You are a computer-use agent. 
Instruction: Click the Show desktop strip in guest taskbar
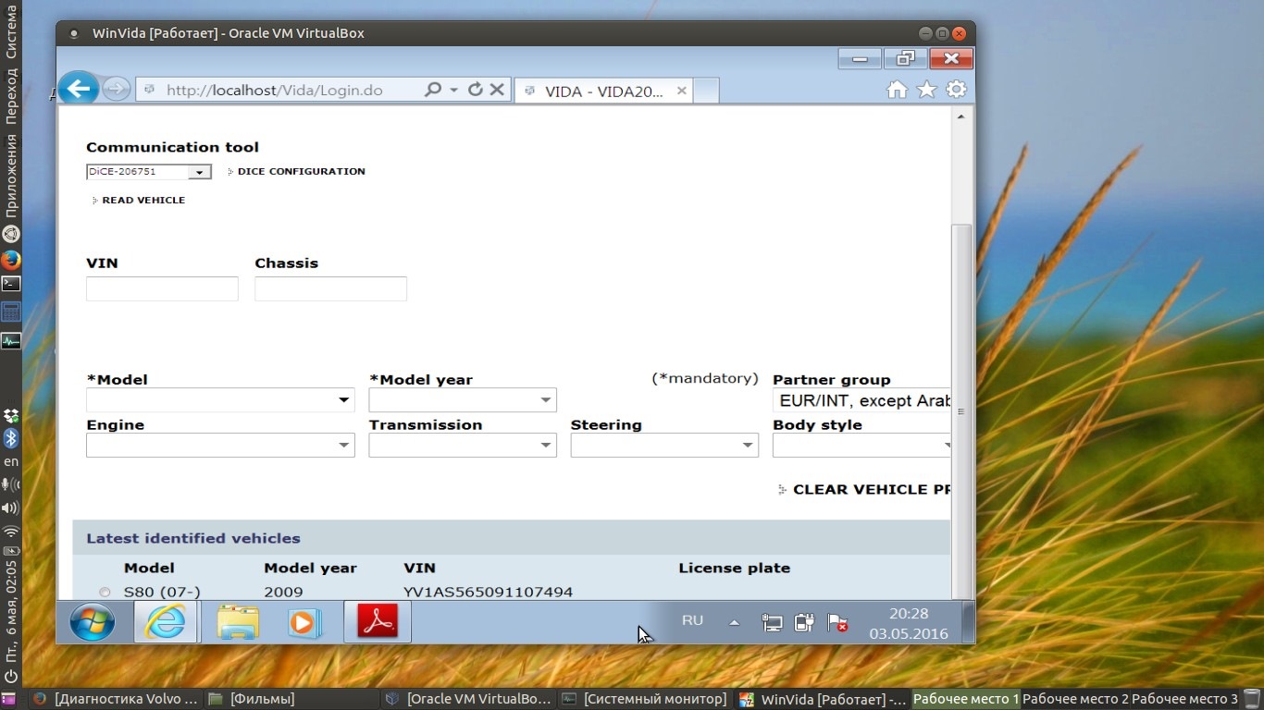[969, 622]
